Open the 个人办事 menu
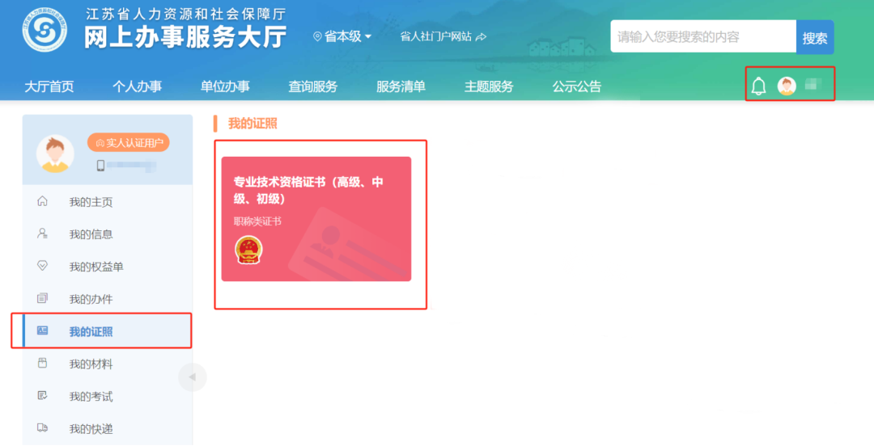The image size is (874, 446). click(137, 86)
